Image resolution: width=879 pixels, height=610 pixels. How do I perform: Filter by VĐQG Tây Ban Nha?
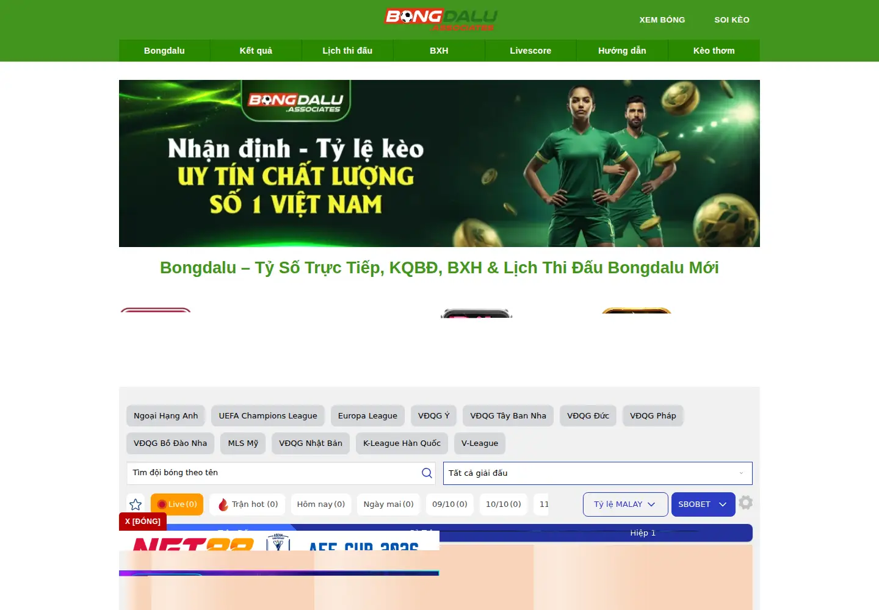coord(508,415)
